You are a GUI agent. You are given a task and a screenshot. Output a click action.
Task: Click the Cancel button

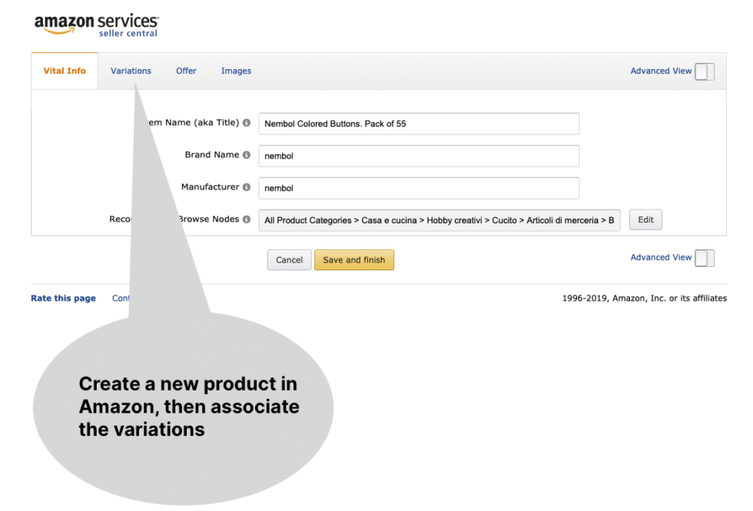289,259
